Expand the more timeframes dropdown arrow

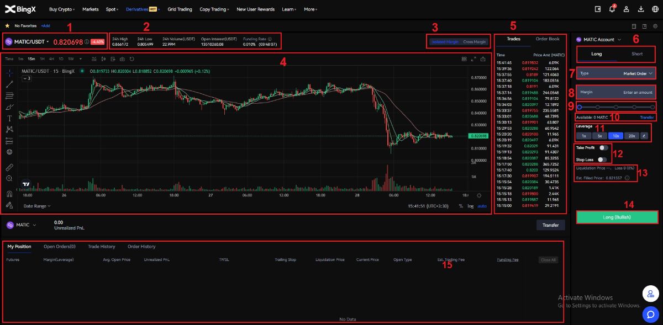[x=80, y=59]
